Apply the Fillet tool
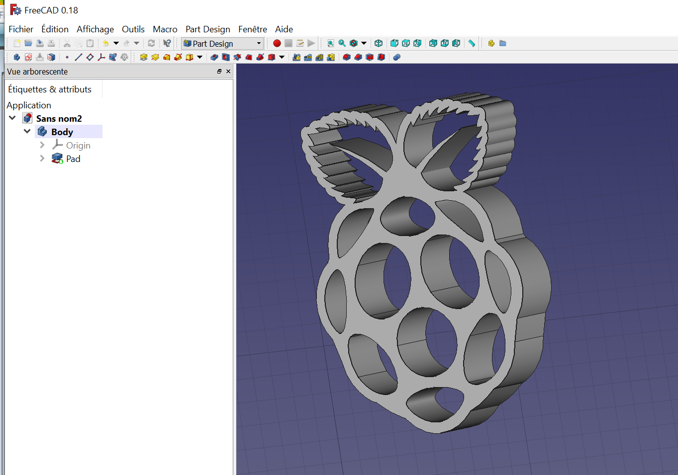The image size is (678, 475). [347, 57]
